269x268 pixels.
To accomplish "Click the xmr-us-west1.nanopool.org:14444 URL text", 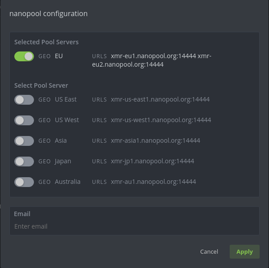I will 161,120.
